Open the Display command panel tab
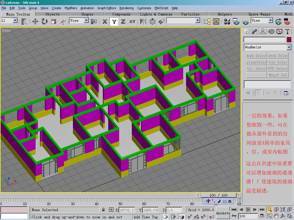Image resolution: width=294 pixels, height=220 pixels. (279, 32)
